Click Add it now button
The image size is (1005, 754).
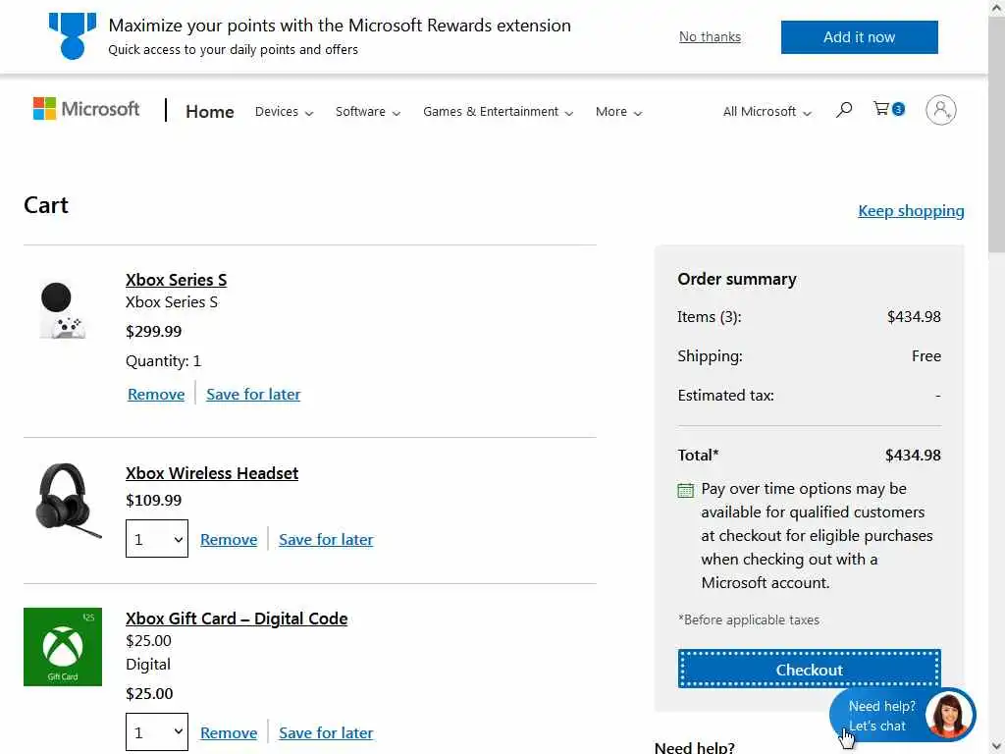click(x=859, y=37)
